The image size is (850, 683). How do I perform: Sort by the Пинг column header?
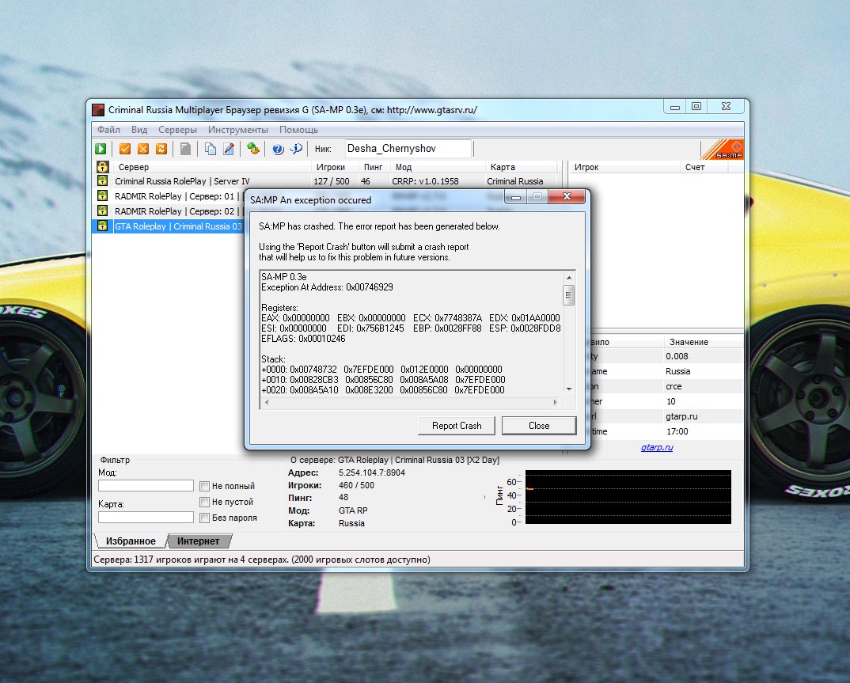374,167
